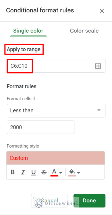Select the Custom formatting style preview
Image resolution: width=112 pixels, height=215 pixels.
pyautogui.click(x=56, y=158)
